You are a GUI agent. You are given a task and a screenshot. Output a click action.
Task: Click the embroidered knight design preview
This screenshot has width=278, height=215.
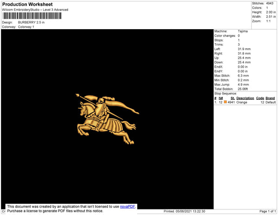(107, 119)
